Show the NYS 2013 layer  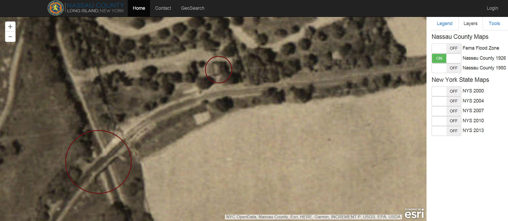tap(446, 131)
